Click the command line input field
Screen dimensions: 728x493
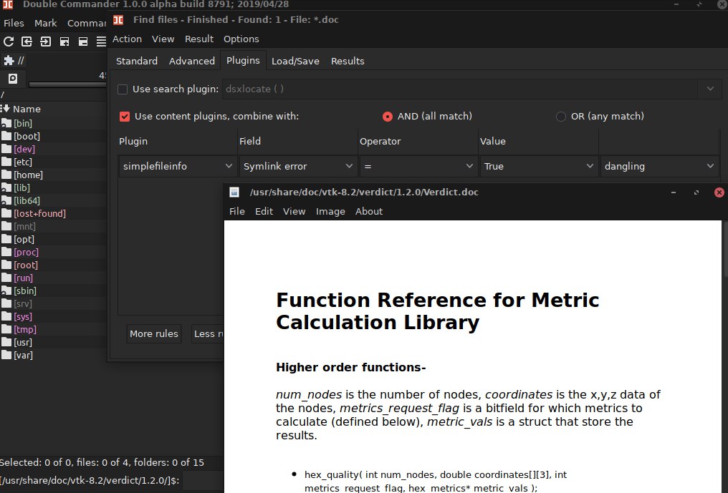[x=203, y=480]
